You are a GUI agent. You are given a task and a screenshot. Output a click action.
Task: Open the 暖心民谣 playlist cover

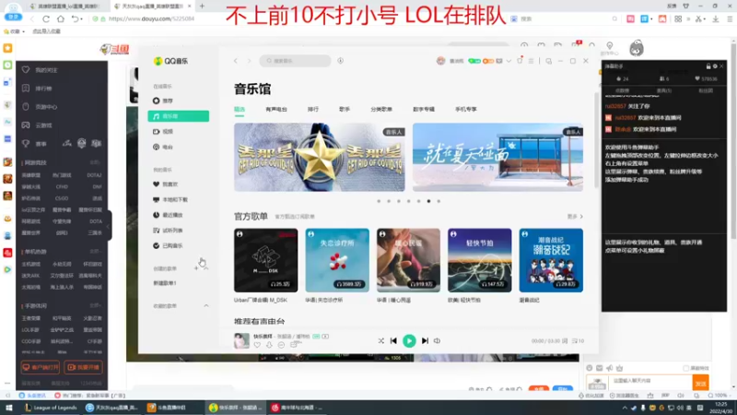(408, 260)
